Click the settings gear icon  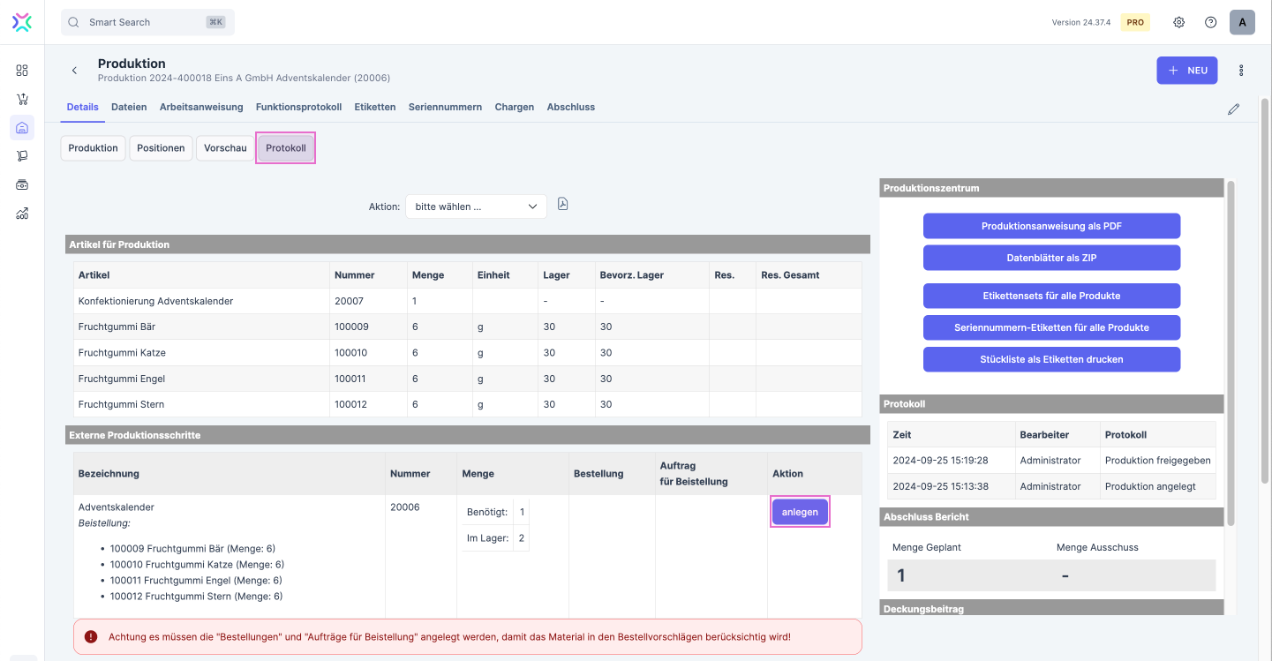click(1178, 22)
